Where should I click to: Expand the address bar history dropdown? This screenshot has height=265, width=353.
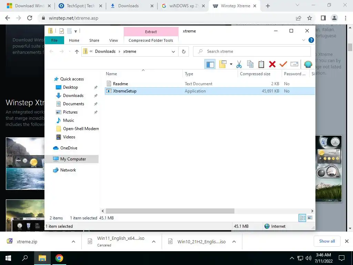[173, 52]
